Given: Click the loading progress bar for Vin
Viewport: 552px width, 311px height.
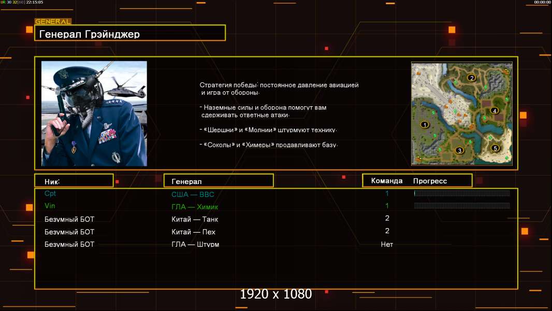Looking at the screenshot, I should (x=462, y=206).
